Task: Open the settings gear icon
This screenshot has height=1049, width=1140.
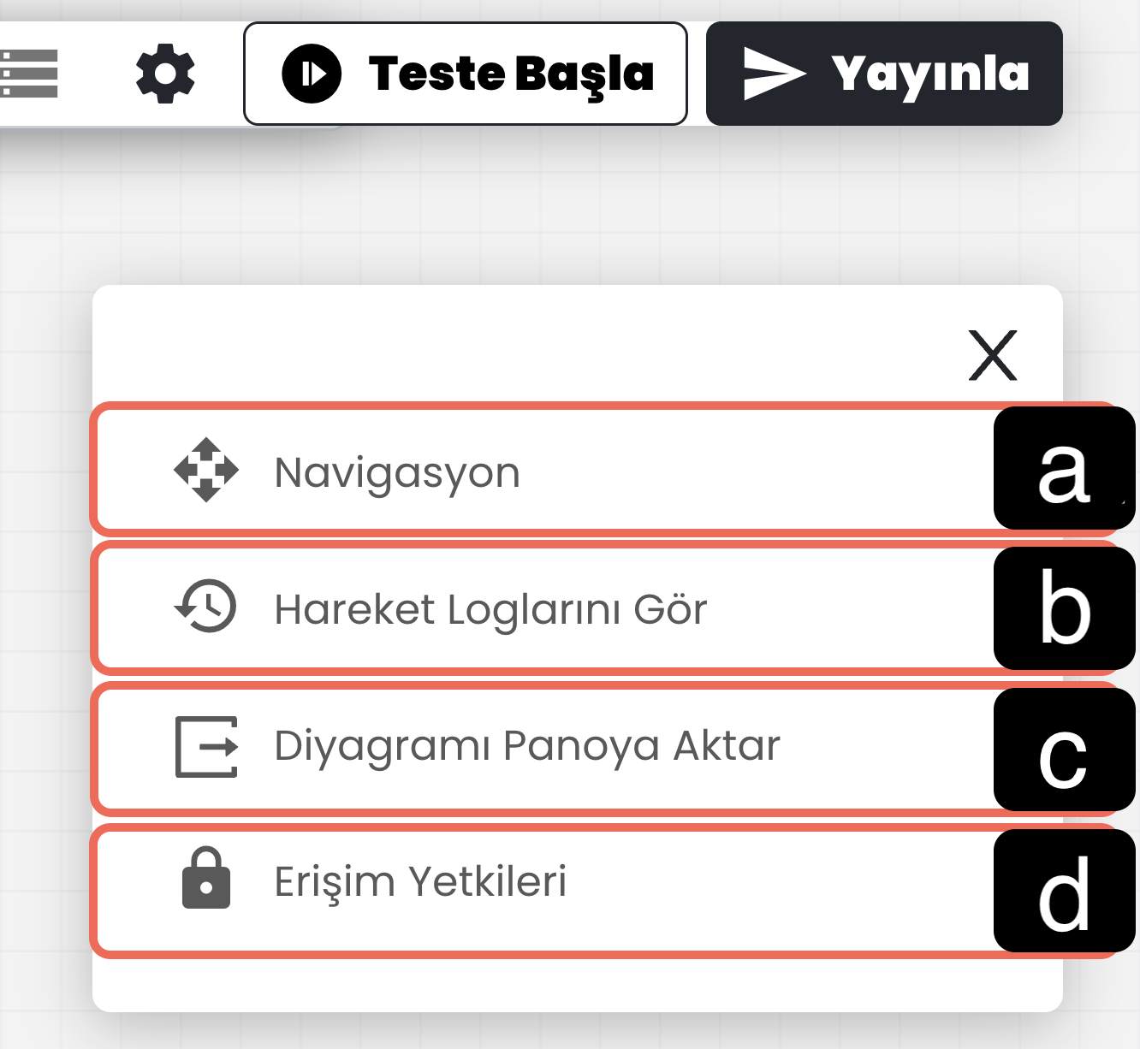Action: click(165, 74)
